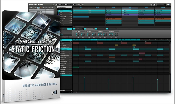
Task: Click the Maschine logo in header
Action: pos(36,5)
